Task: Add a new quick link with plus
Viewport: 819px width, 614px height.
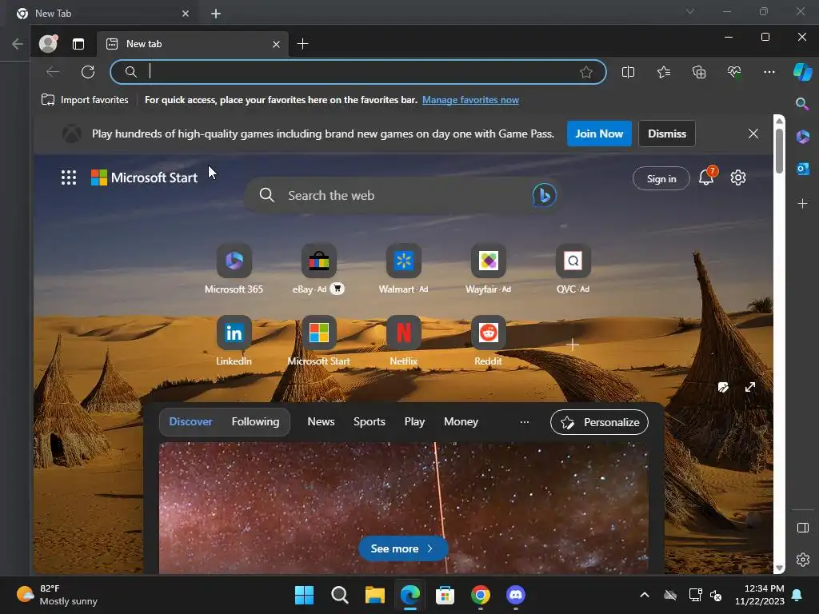Action: [x=573, y=344]
